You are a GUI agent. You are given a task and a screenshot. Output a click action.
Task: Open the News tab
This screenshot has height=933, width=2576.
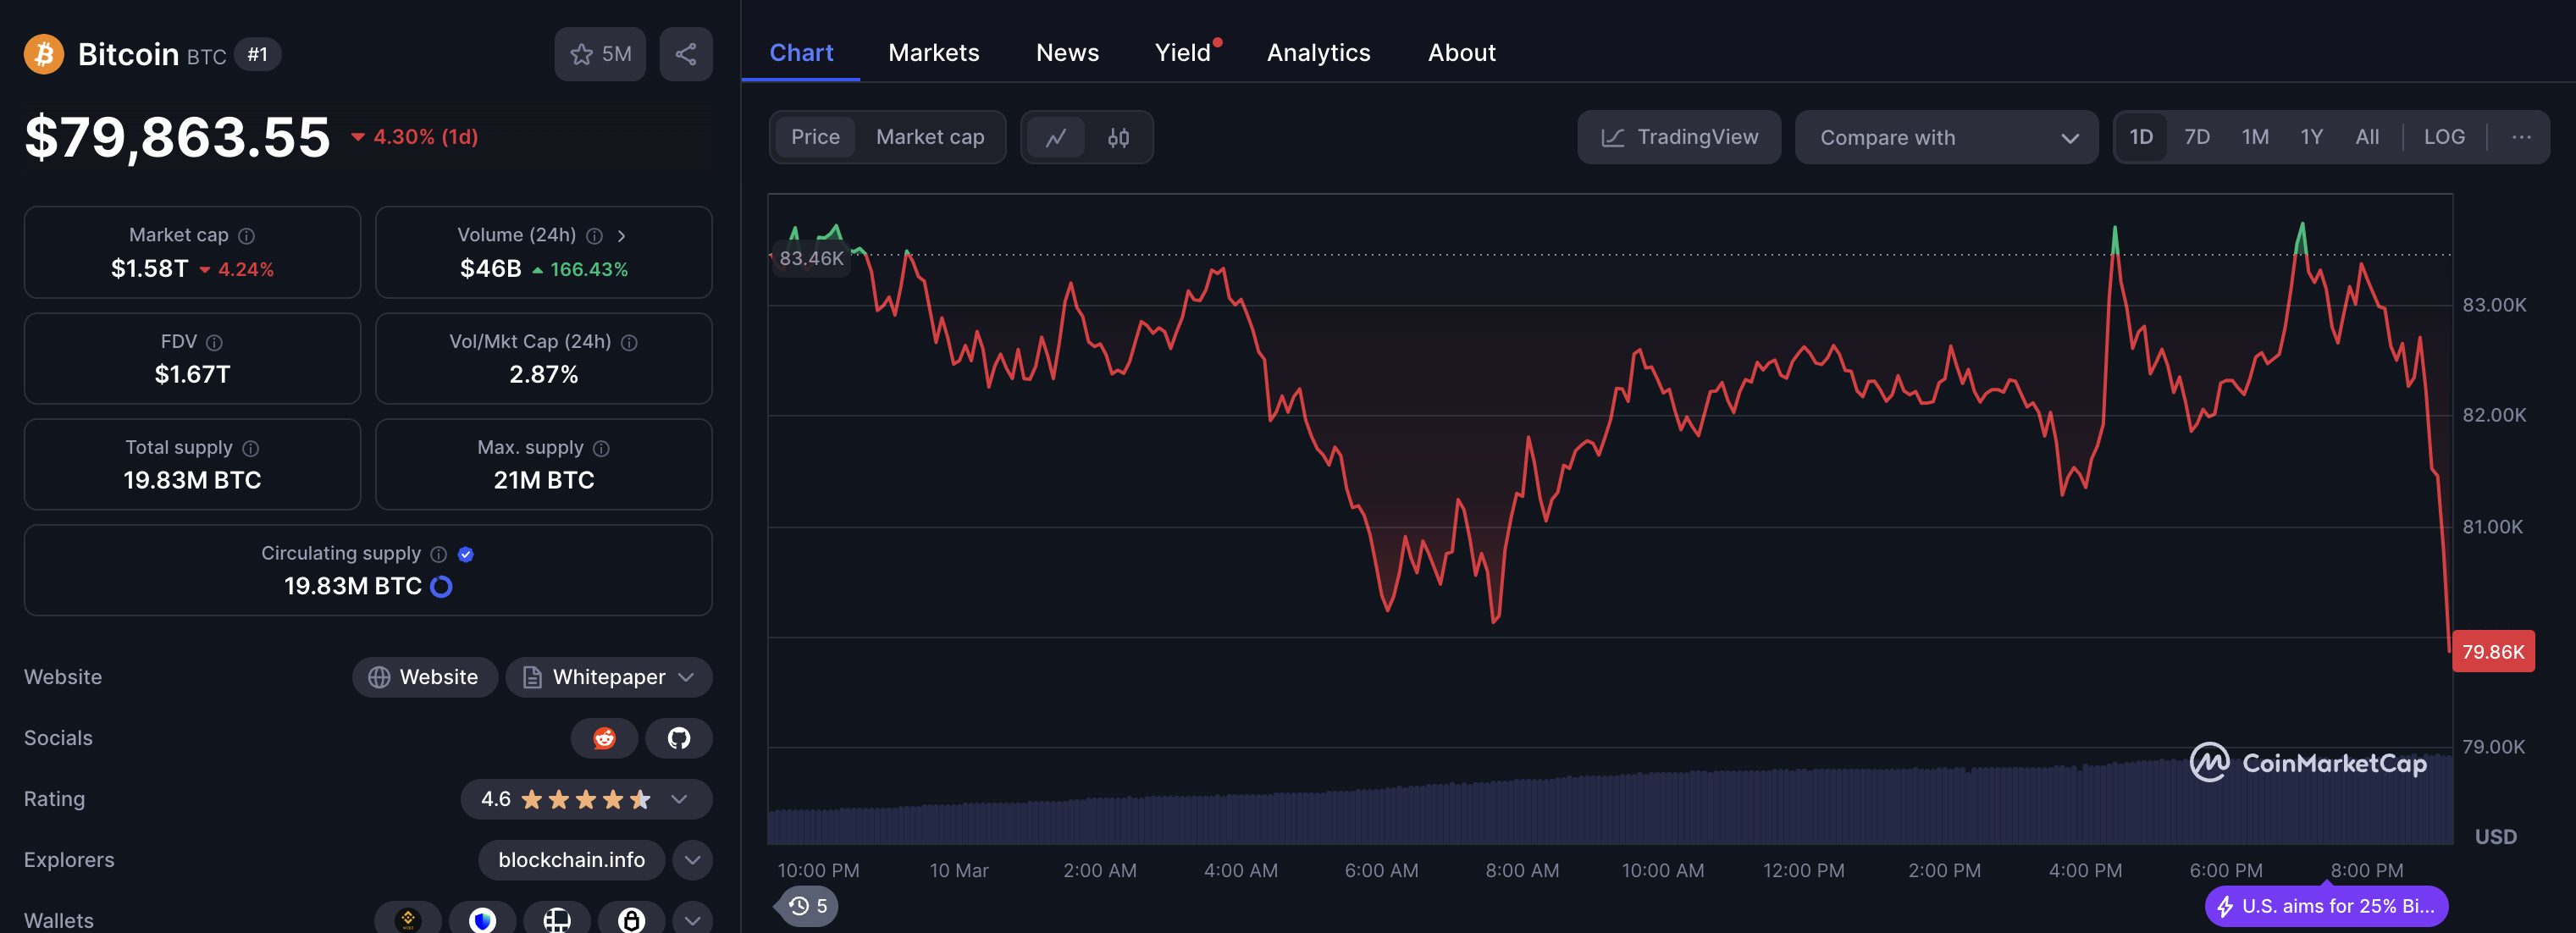(1067, 53)
